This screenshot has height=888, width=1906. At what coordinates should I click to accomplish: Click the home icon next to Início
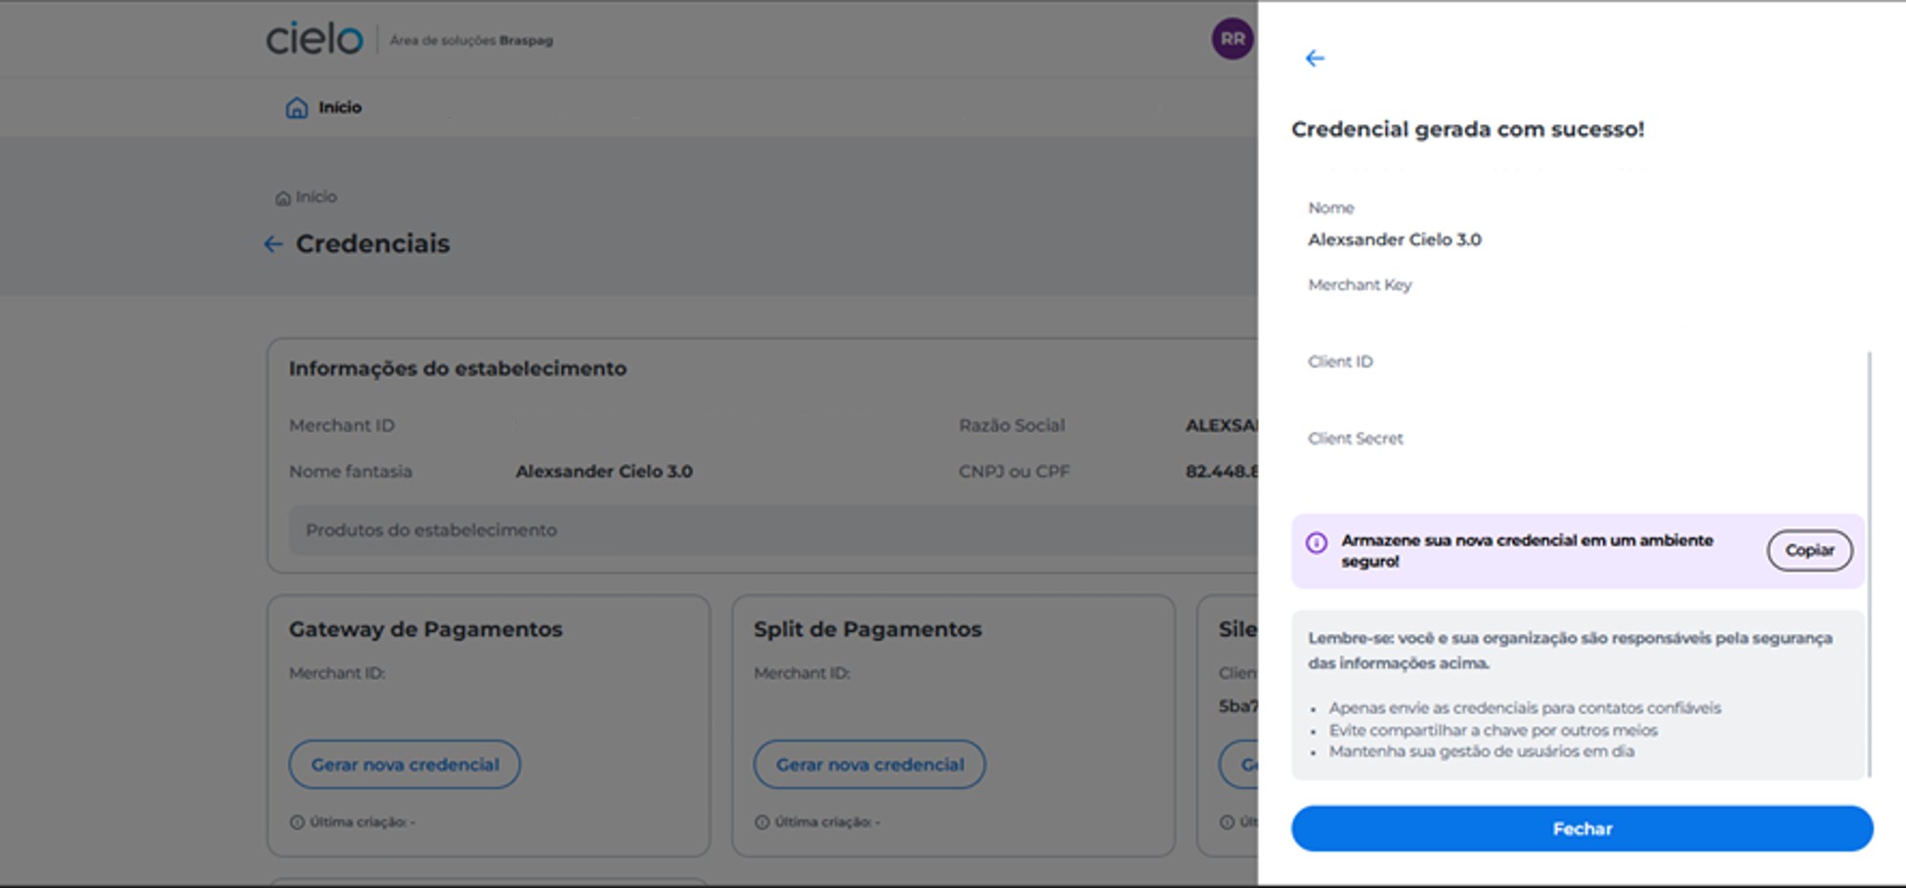pyautogui.click(x=296, y=107)
